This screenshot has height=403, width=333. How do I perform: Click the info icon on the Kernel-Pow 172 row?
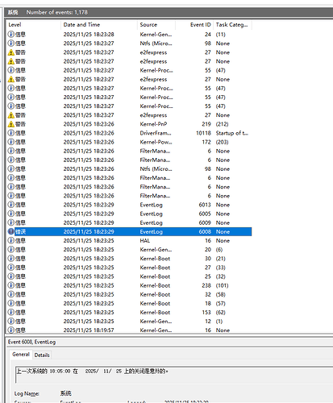[x=10, y=142]
